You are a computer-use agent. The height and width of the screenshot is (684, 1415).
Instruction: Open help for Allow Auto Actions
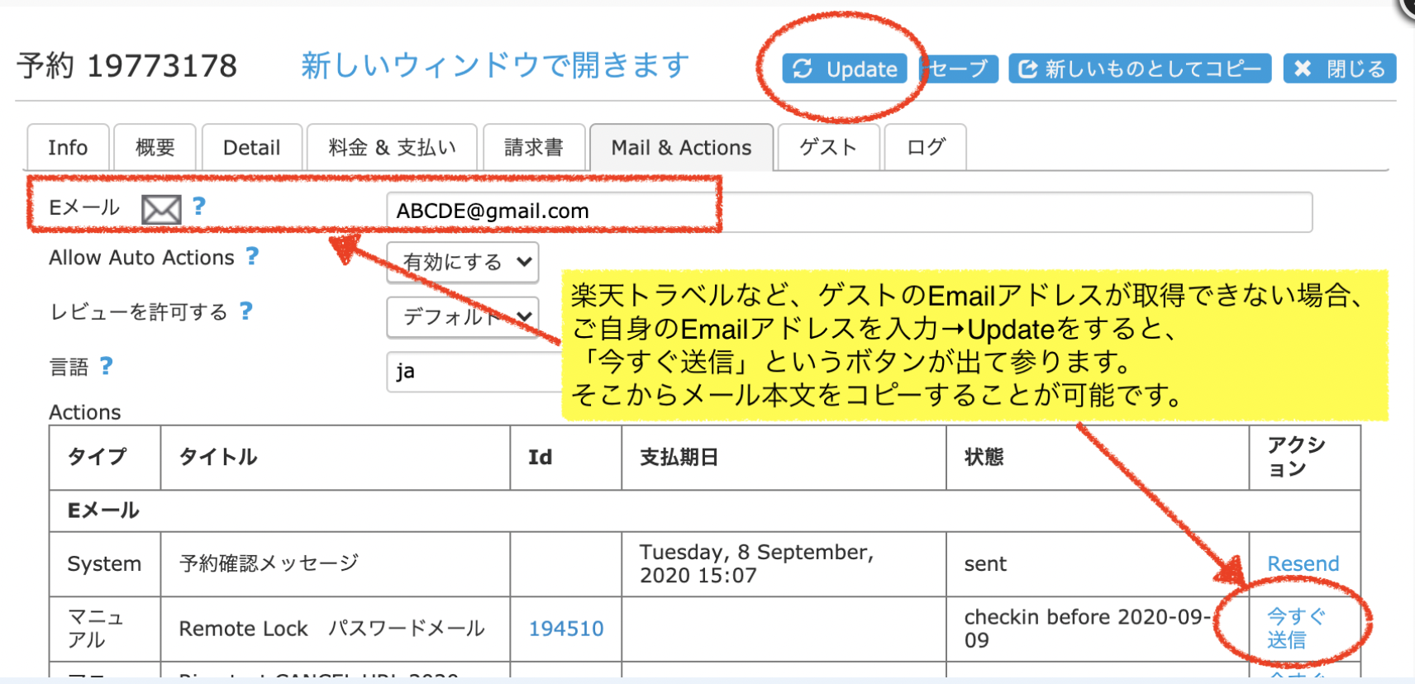point(252,257)
